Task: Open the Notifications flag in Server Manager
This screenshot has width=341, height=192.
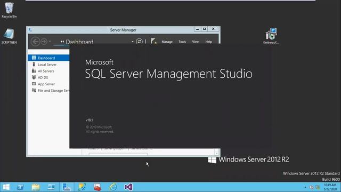Action: pos(153,41)
